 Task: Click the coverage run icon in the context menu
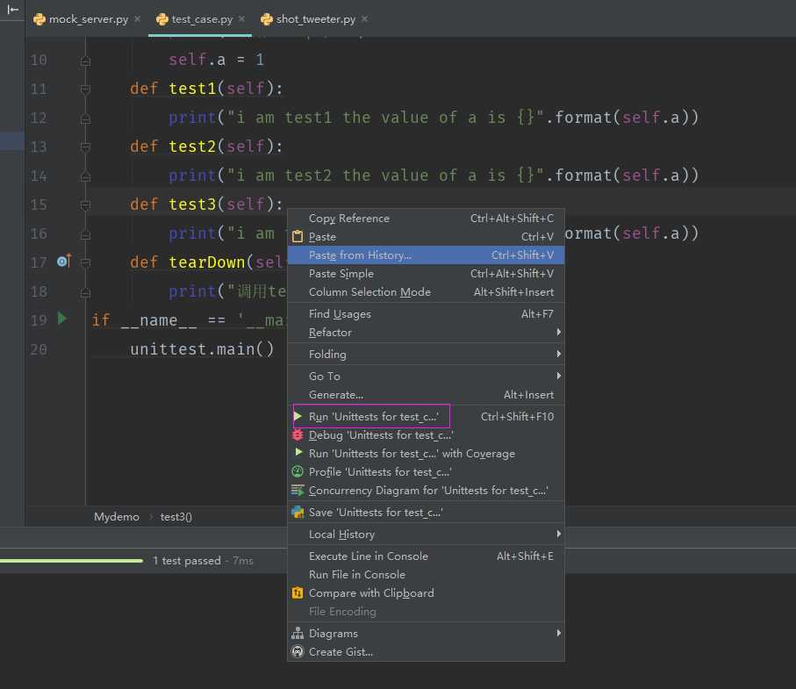(x=298, y=452)
